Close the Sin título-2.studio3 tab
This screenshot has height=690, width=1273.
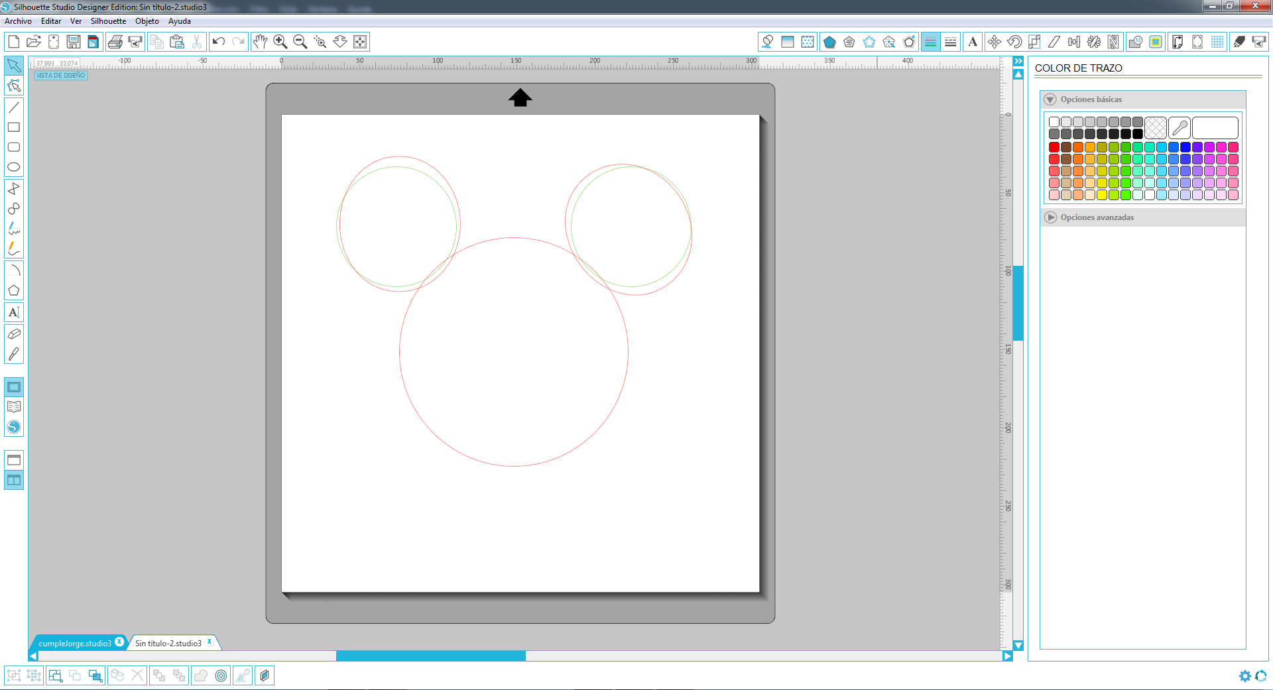click(210, 642)
